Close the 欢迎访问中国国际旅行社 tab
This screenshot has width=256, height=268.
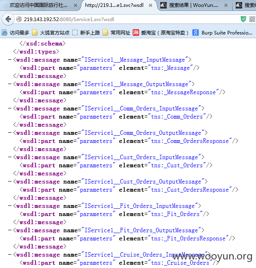(75, 5)
